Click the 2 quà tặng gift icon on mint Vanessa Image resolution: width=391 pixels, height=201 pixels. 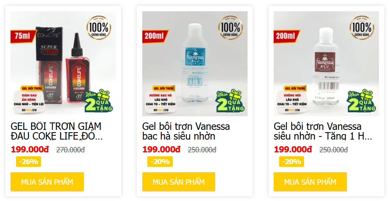point(230,101)
